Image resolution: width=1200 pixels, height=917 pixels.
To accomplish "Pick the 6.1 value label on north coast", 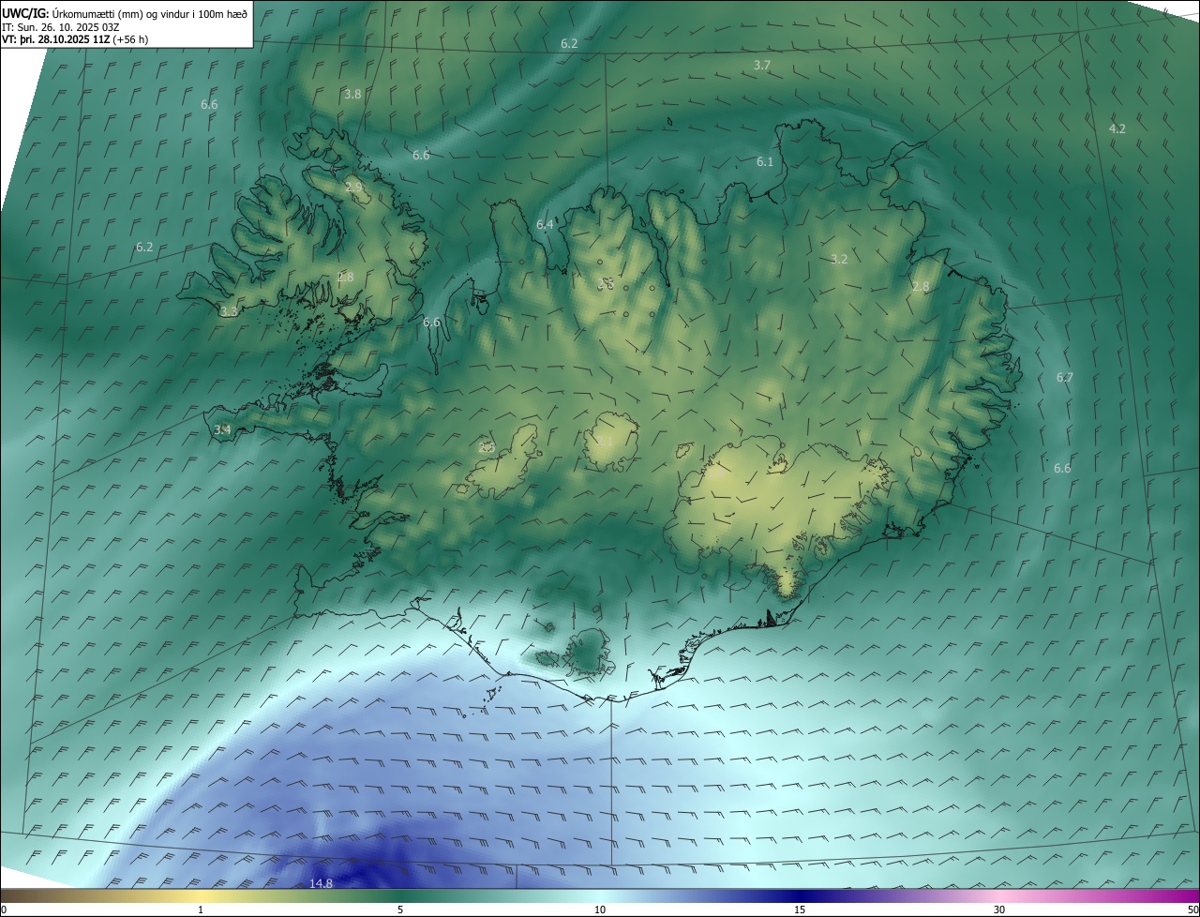I will click(765, 162).
